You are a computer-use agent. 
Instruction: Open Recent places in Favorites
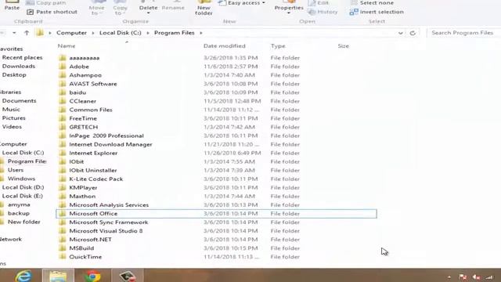click(x=22, y=57)
